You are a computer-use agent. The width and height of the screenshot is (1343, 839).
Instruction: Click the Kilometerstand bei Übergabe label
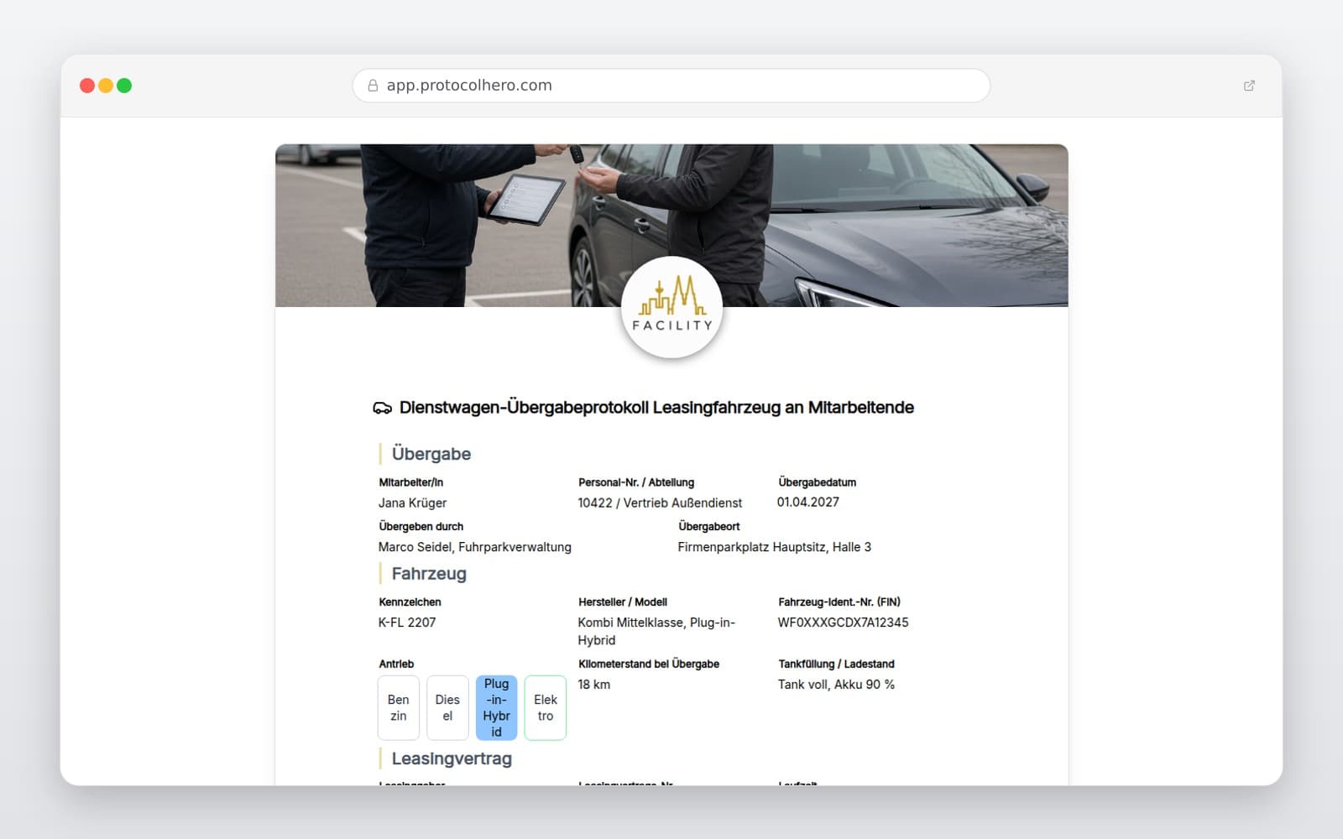[x=649, y=664]
